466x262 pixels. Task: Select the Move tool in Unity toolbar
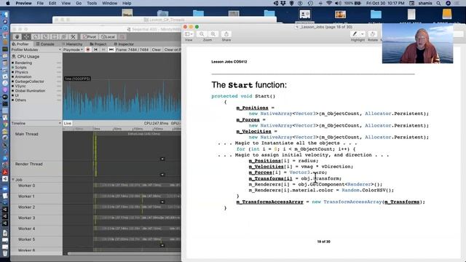26,36
